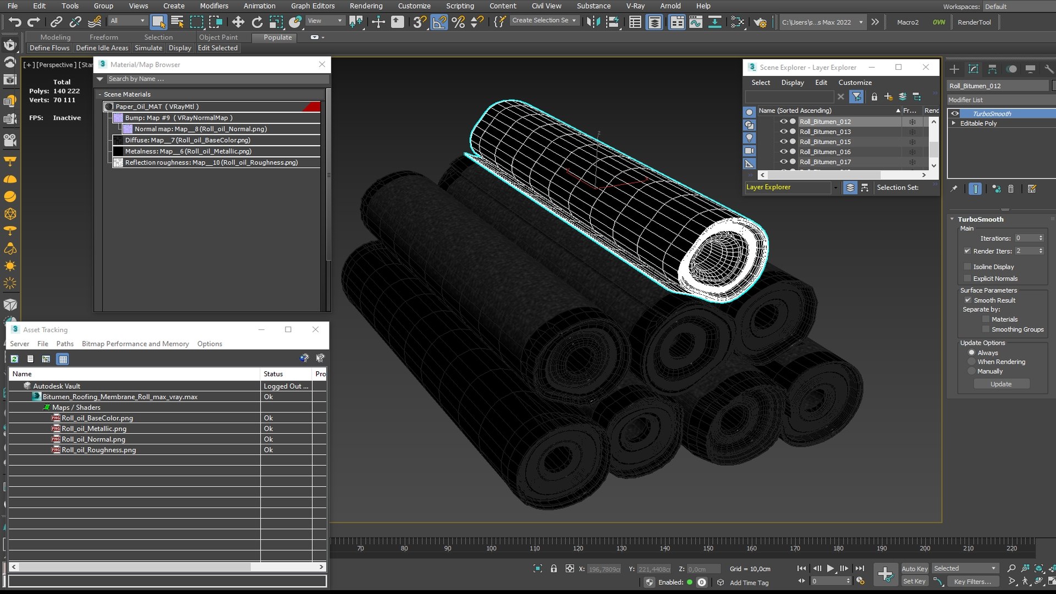This screenshot has height=594, width=1056.
Task: Click the Play Animation button
Action: (x=831, y=569)
